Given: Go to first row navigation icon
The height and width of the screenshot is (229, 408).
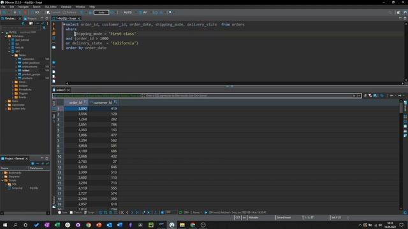Looking at the screenshot, I should point(122,212).
